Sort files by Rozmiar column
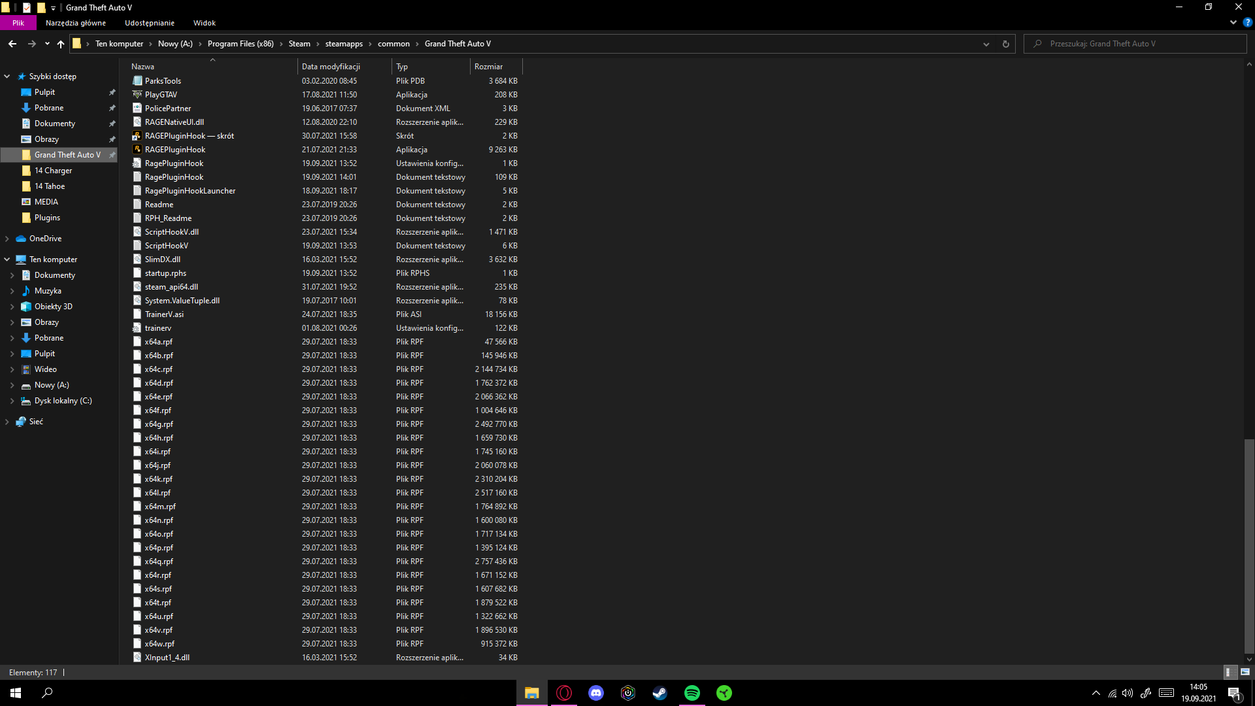This screenshot has width=1255, height=706. point(488,67)
